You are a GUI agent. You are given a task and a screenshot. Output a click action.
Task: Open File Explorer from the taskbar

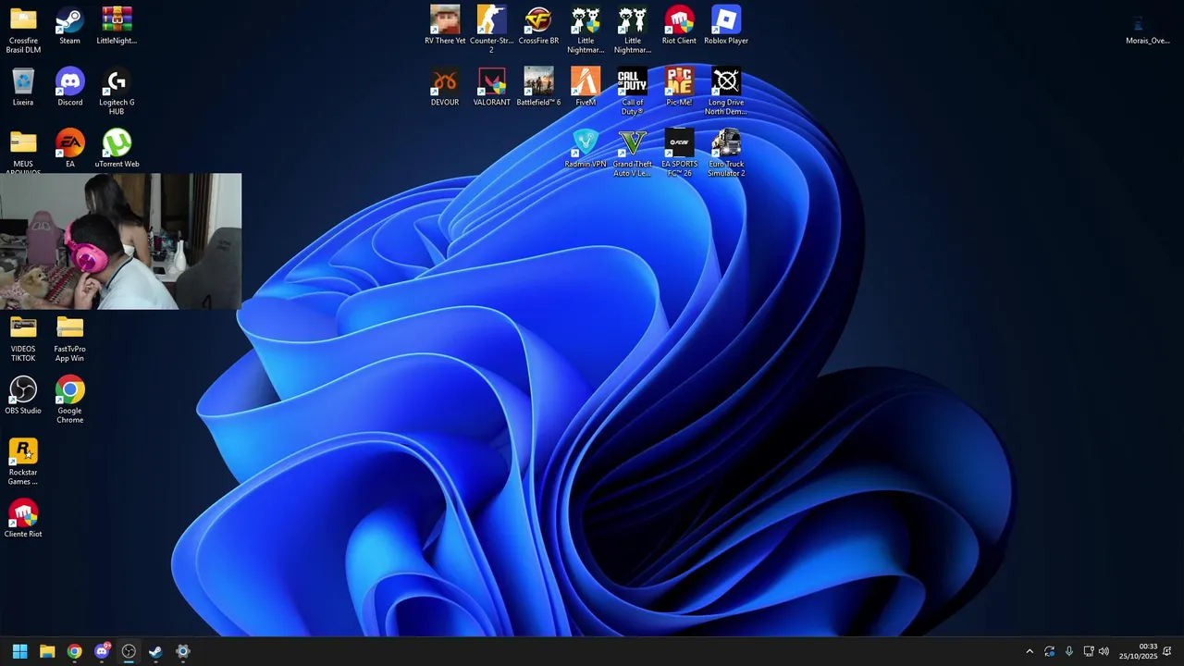[47, 651]
